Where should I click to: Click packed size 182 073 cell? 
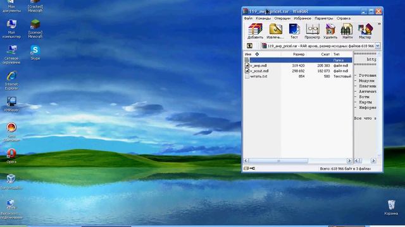click(x=323, y=71)
